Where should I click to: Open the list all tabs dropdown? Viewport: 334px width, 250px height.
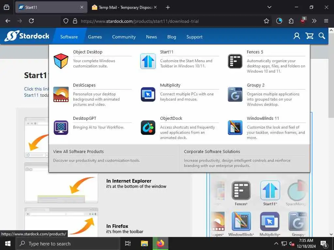tap(269, 7)
